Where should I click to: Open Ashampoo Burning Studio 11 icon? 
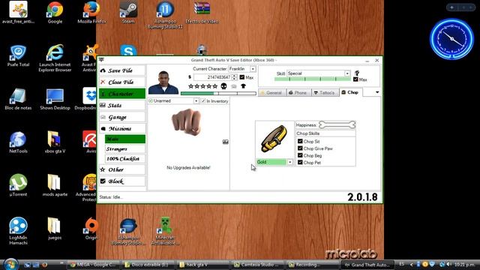tap(165, 15)
